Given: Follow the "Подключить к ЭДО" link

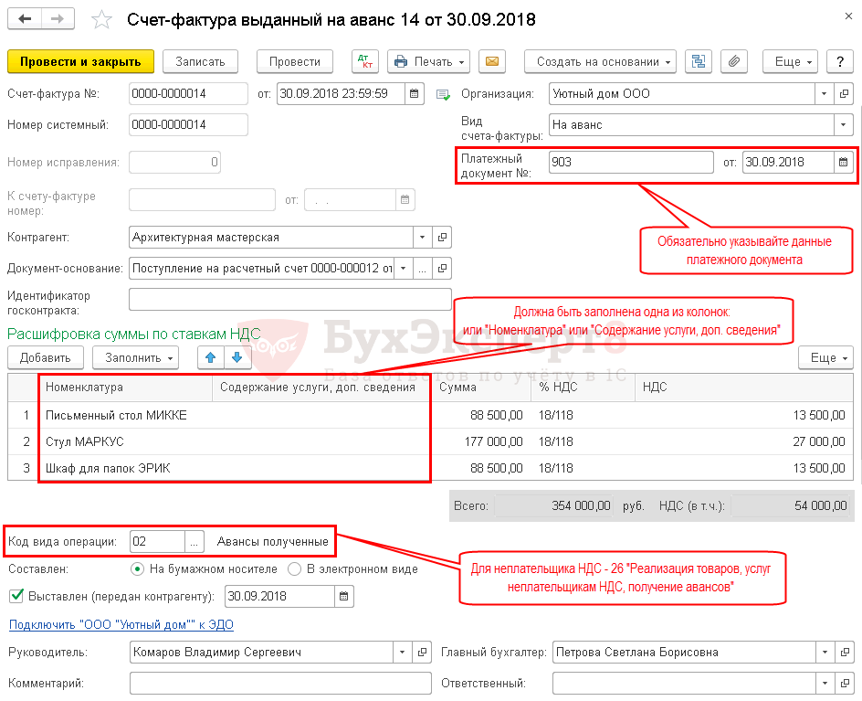Looking at the screenshot, I should [121, 625].
